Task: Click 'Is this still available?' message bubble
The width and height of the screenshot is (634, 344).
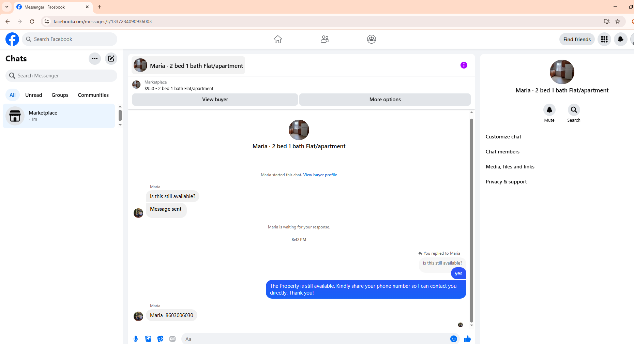Action: tap(172, 196)
